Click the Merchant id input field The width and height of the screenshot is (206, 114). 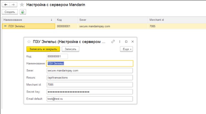(x=90, y=85)
